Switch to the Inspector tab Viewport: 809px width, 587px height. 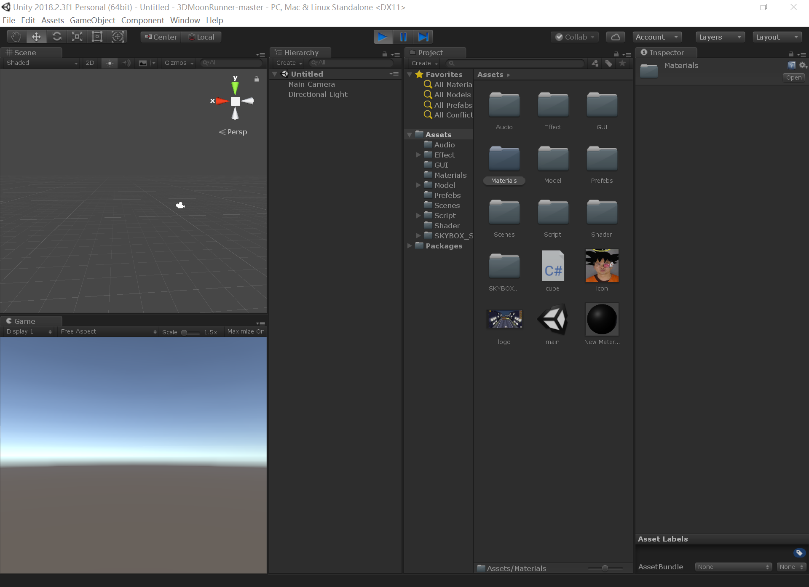[x=666, y=53]
